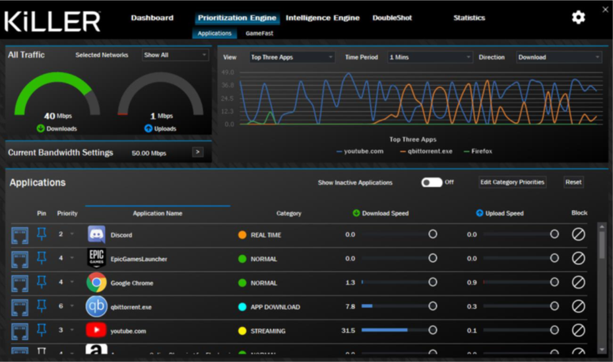Click the STREAMING category label
Image resolution: width=613 pixels, height=362 pixels.
[268, 331]
